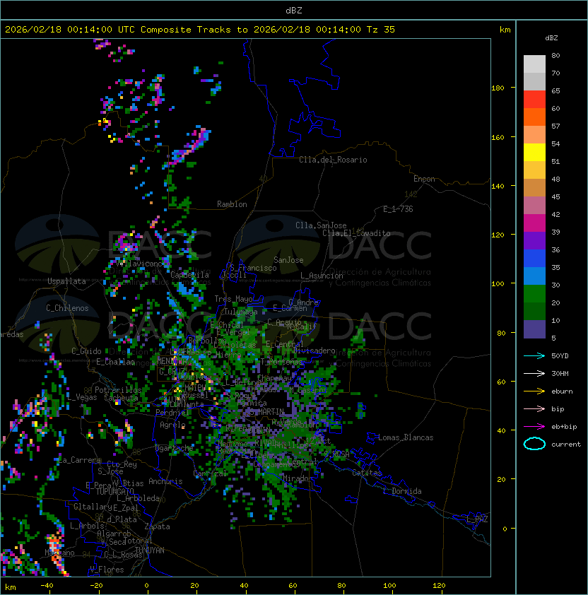Click the magenta eb+bip arrow in legend

pos(534,427)
